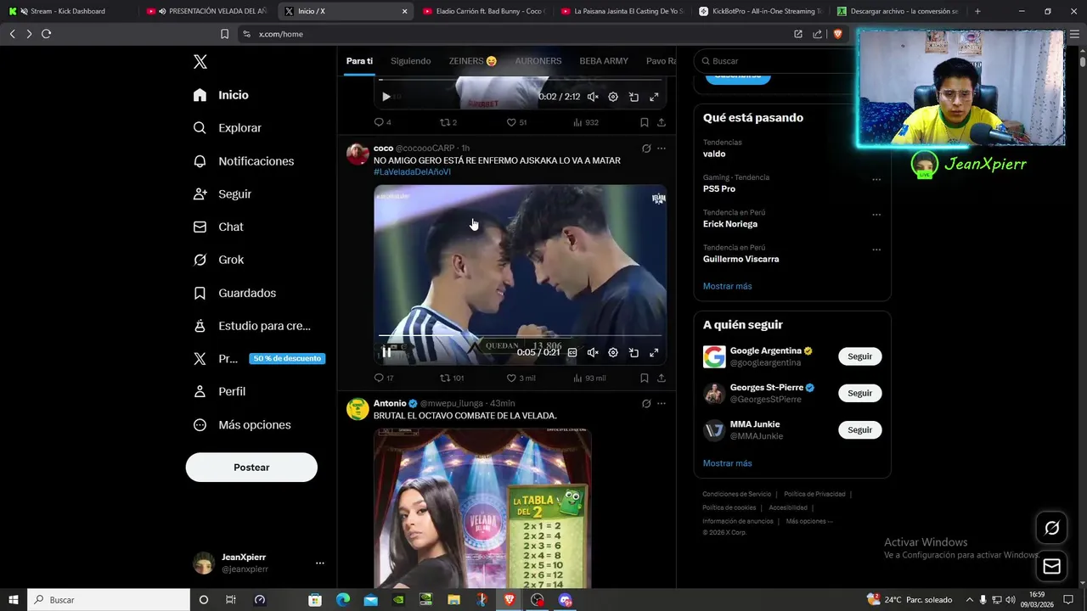Viewport: 1087px width, 611px height.
Task: Switch to Siguiendo timeline tab
Action: (x=411, y=61)
